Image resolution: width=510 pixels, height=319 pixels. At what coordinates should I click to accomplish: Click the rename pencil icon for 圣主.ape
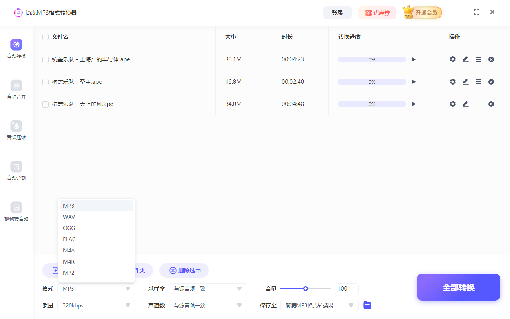pos(465,81)
